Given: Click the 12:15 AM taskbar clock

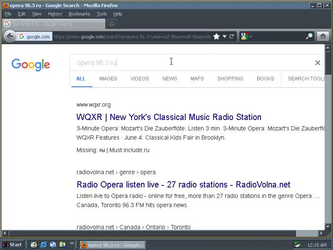Looking at the screenshot, I should [x=317, y=245].
